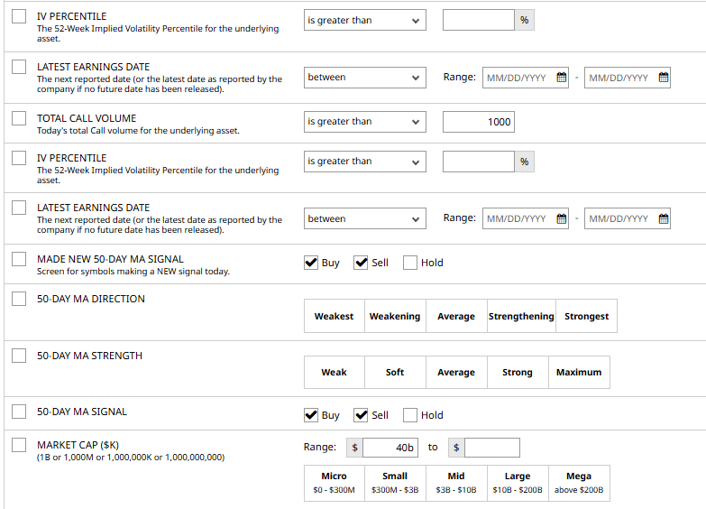Select Average for 50-Day MA Direction
Image resolution: width=706 pixels, height=509 pixels.
point(456,316)
